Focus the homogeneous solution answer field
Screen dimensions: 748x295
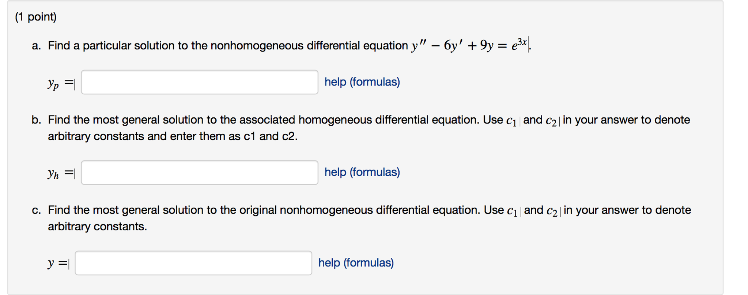[x=199, y=173]
